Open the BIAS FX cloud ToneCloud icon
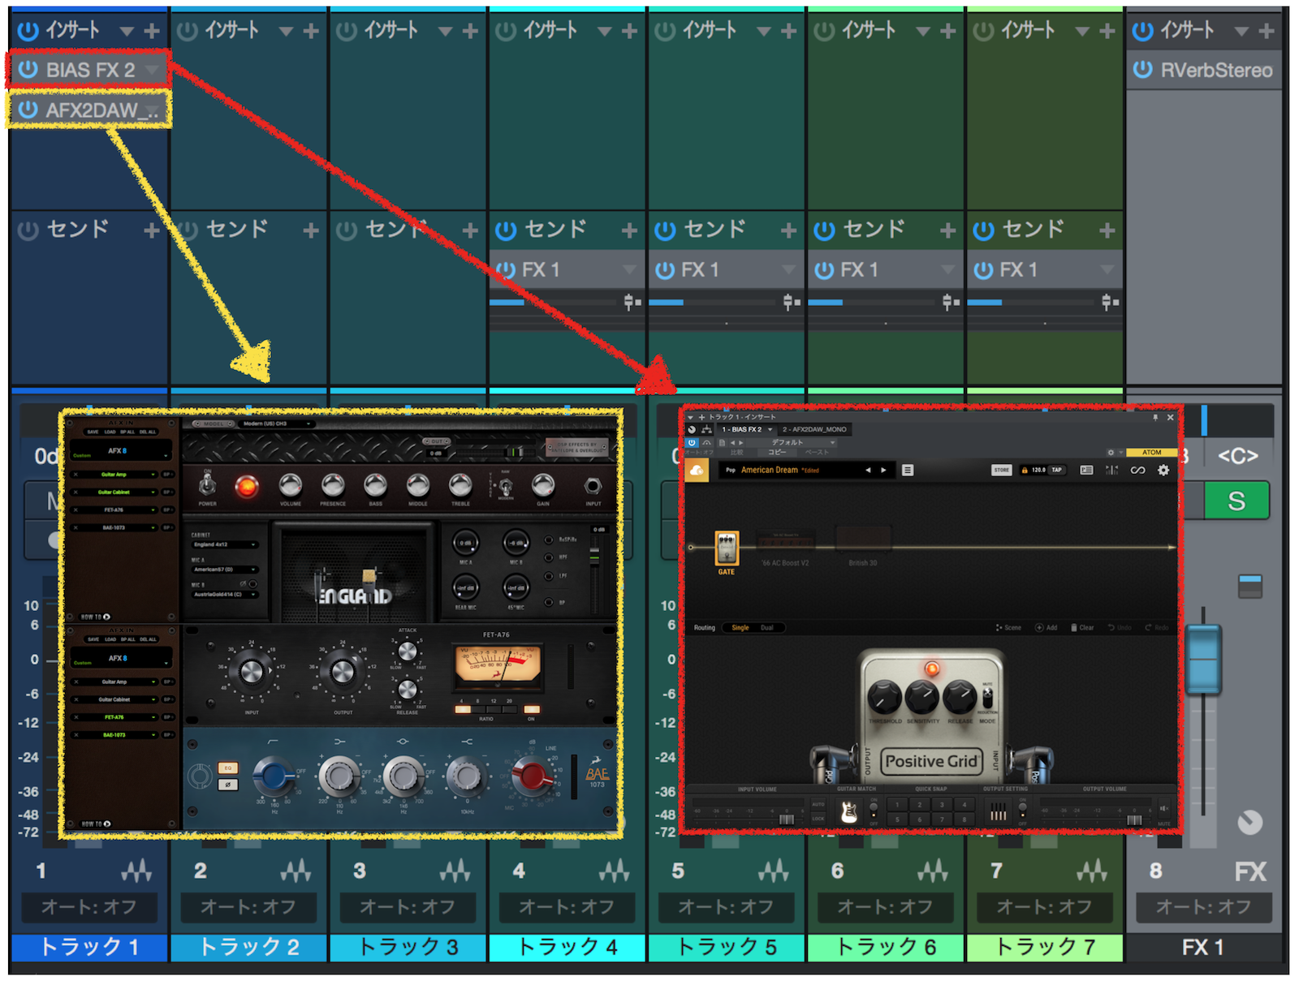The width and height of the screenshot is (1299, 985). point(697,471)
